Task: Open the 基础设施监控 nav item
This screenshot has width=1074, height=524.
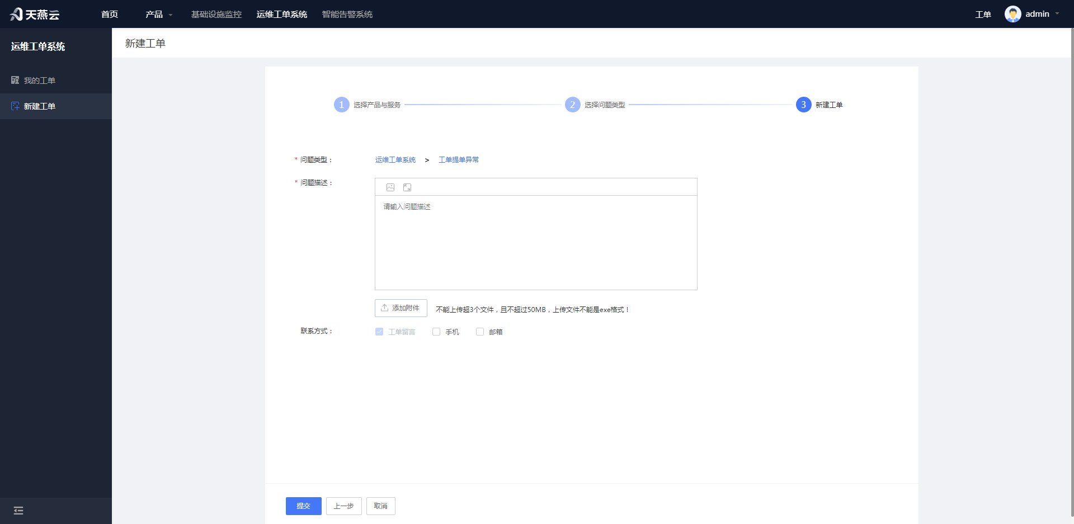Action: [216, 15]
